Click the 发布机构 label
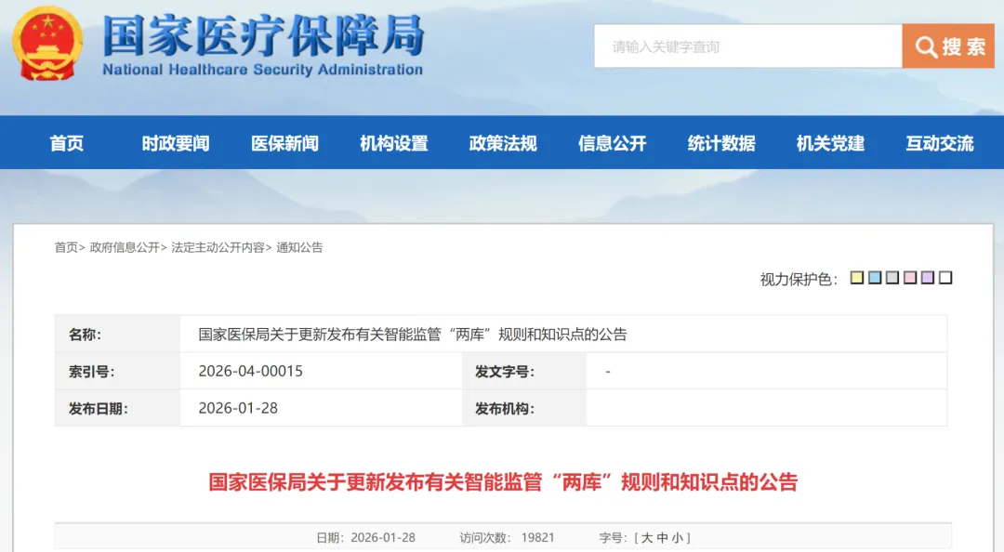Image resolution: width=1004 pixels, height=552 pixels. 505,409
